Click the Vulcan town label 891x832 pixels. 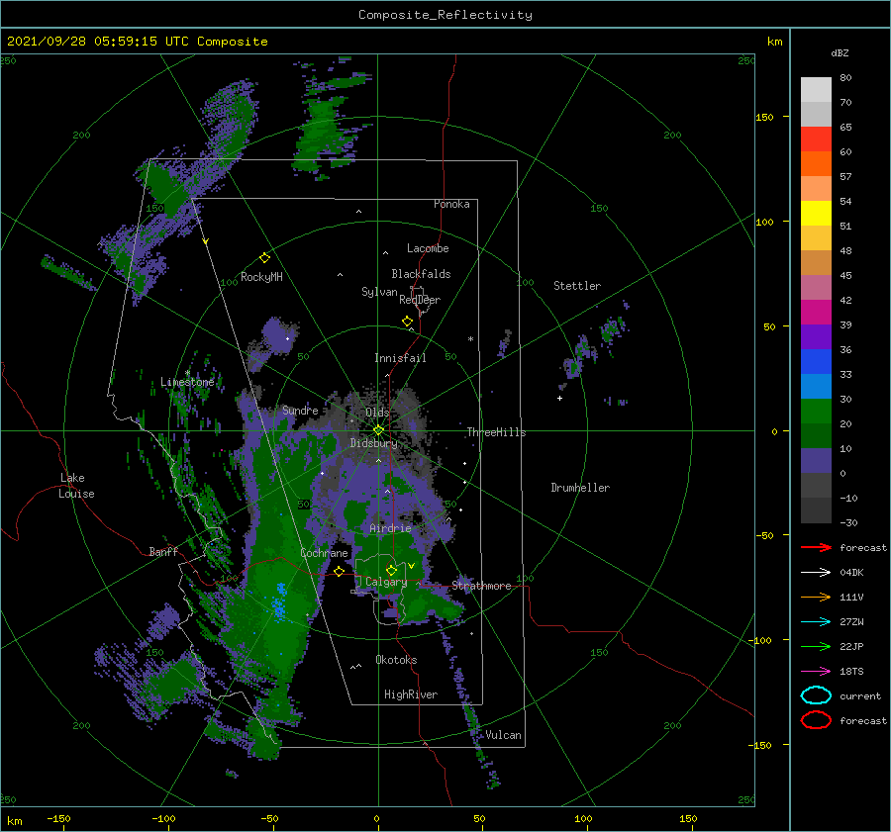point(504,735)
